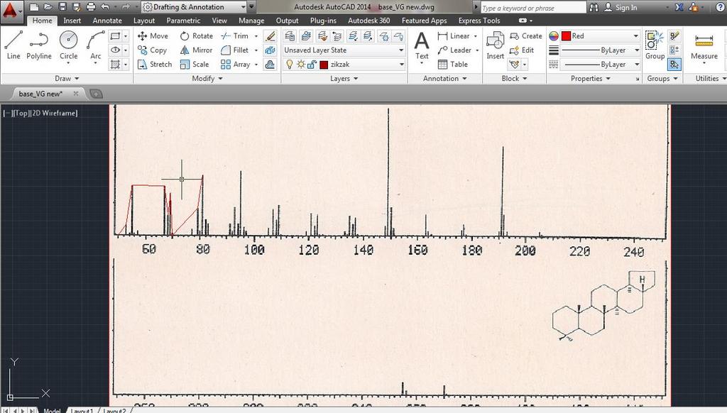This screenshot has width=727, height=413.
Task: Open the Parametric ribbon tab
Action: point(183,21)
